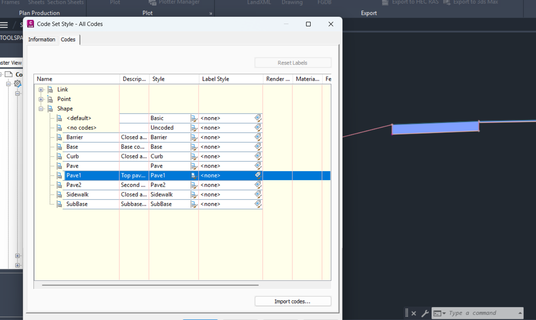The image size is (536, 320).
Task: Open the Master View dropdown in Toolspace
Action: (11, 63)
